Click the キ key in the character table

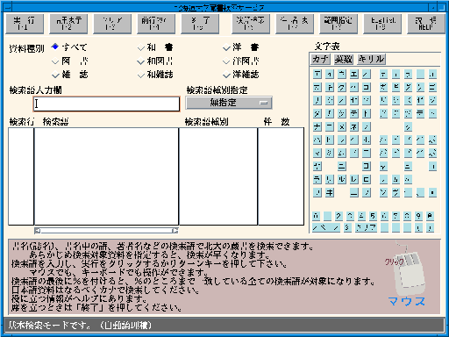(x=330, y=87)
